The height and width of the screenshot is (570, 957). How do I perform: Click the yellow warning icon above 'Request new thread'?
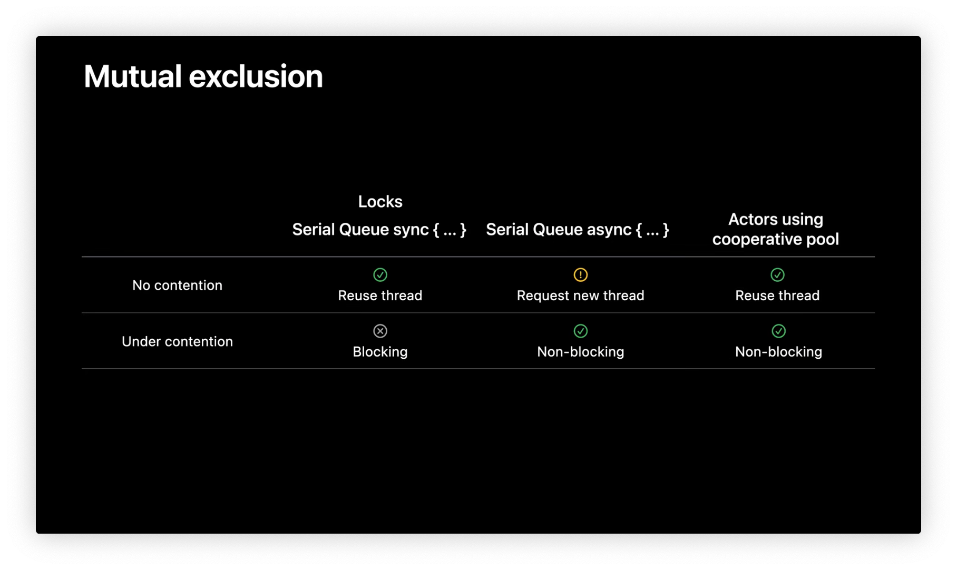tap(580, 274)
